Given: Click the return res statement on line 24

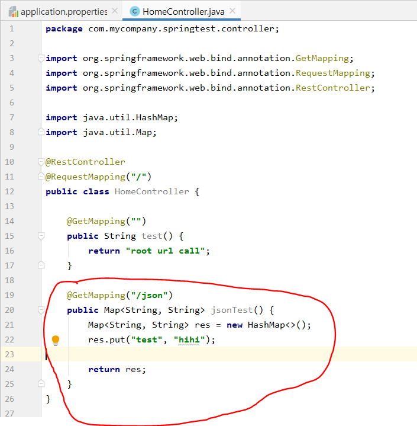Looking at the screenshot, I should coord(117,370).
